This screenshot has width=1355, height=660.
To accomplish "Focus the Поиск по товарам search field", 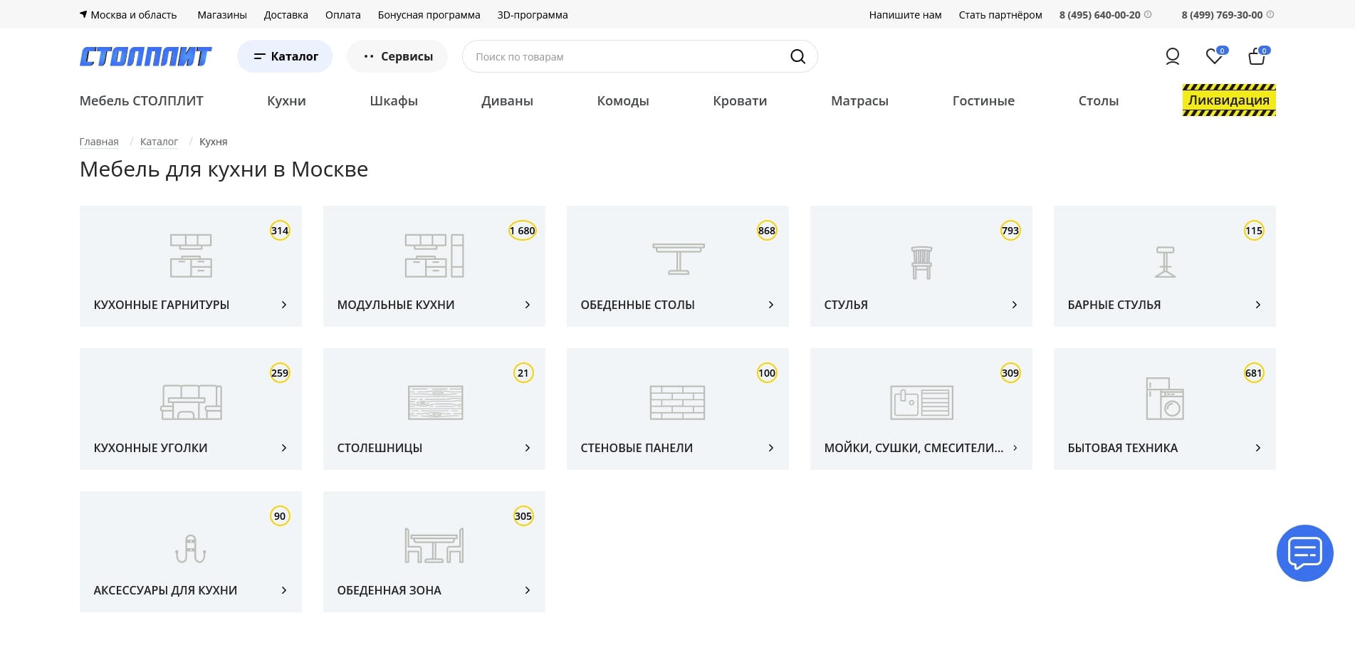I will pyautogui.click(x=627, y=57).
